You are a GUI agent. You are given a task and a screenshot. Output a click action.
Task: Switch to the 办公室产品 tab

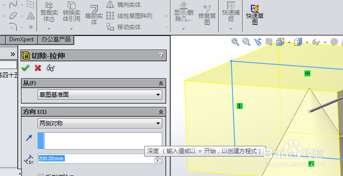(56, 39)
